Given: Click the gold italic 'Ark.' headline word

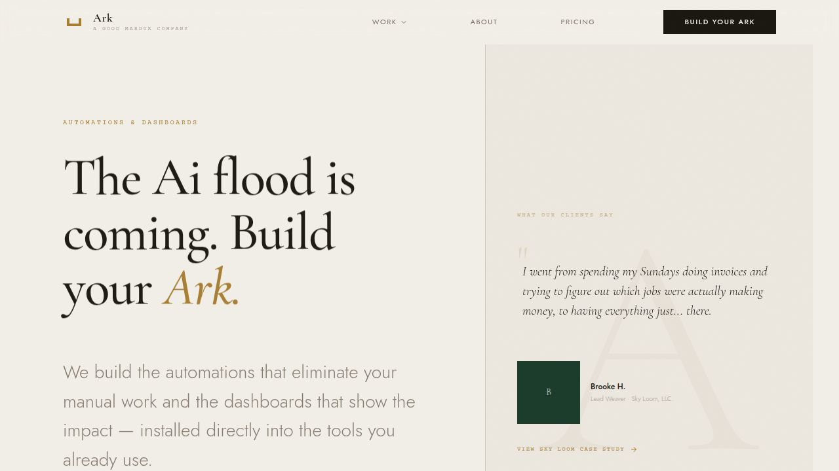Looking at the screenshot, I should (x=201, y=288).
